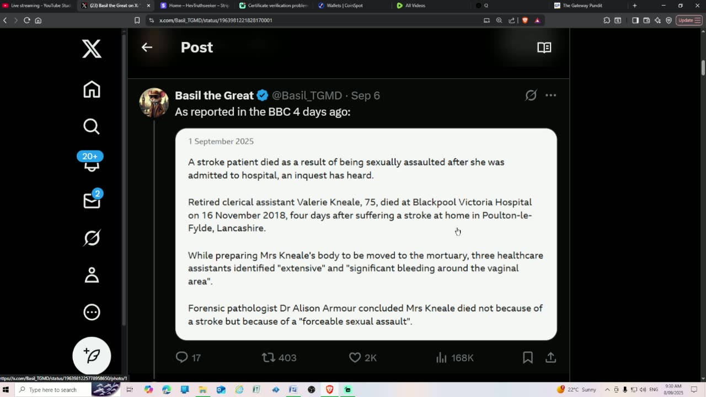Viewport: 706px width, 397px height.
Task: Share the post via upload arrow icon
Action: [x=550, y=358]
